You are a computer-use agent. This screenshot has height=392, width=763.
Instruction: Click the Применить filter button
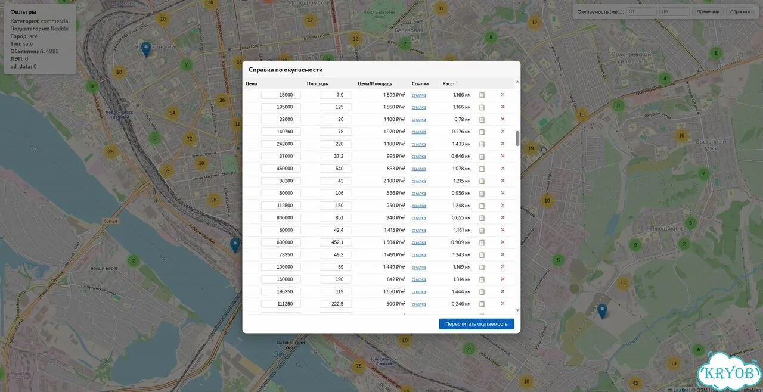[x=708, y=11]
